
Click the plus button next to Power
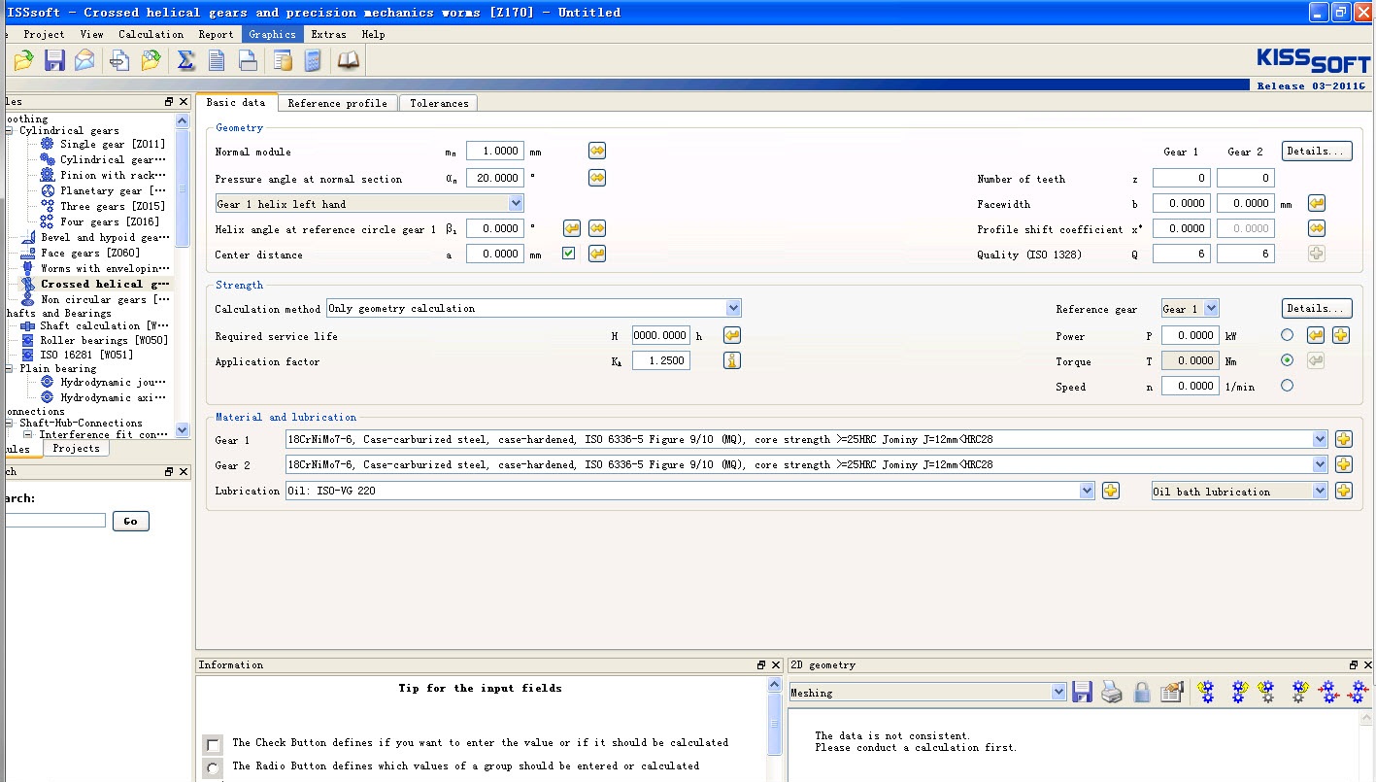1341,335
